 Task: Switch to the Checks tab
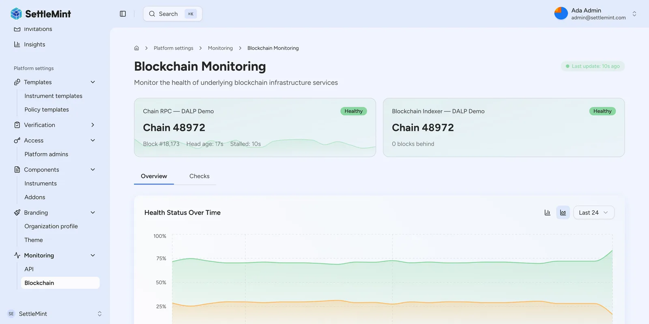coord(200,176)
